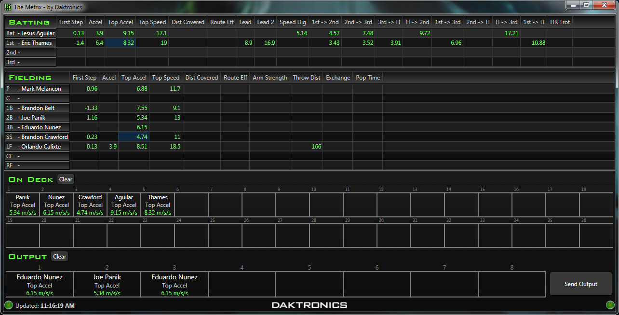Screen dimensions: 619x315
Task: Select Brandon Crawford's highlighted Top Accel value
Action: pyautogui.click(x=134, y=137)
